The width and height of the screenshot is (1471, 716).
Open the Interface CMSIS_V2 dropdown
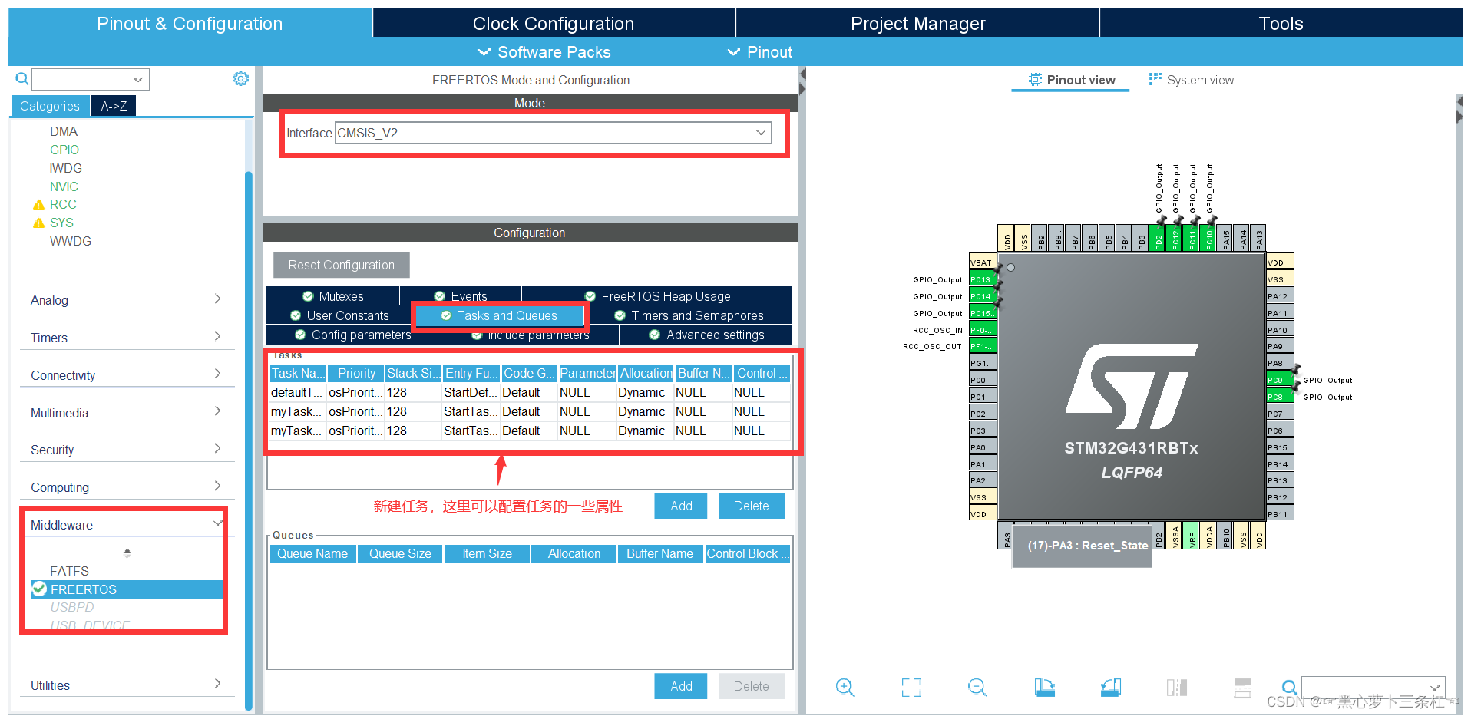click(x=760, y=132)
